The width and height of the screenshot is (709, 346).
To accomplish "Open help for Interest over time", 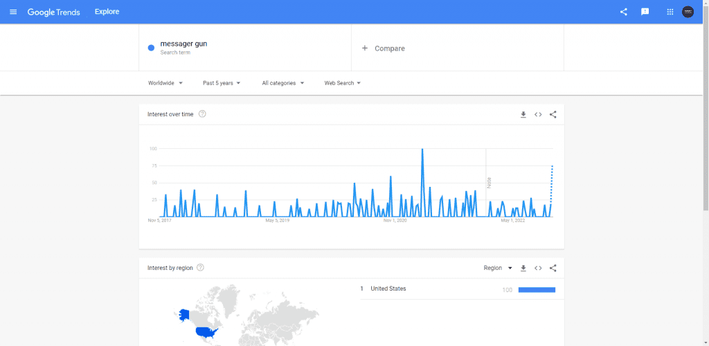I will [202, 114].
